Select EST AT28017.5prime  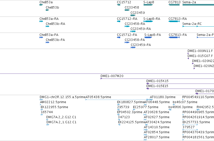(x=157, y=137)
